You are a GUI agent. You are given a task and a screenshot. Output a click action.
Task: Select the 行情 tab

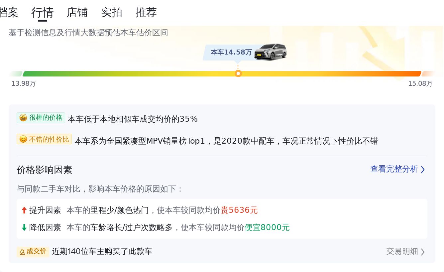pos(43,13)
